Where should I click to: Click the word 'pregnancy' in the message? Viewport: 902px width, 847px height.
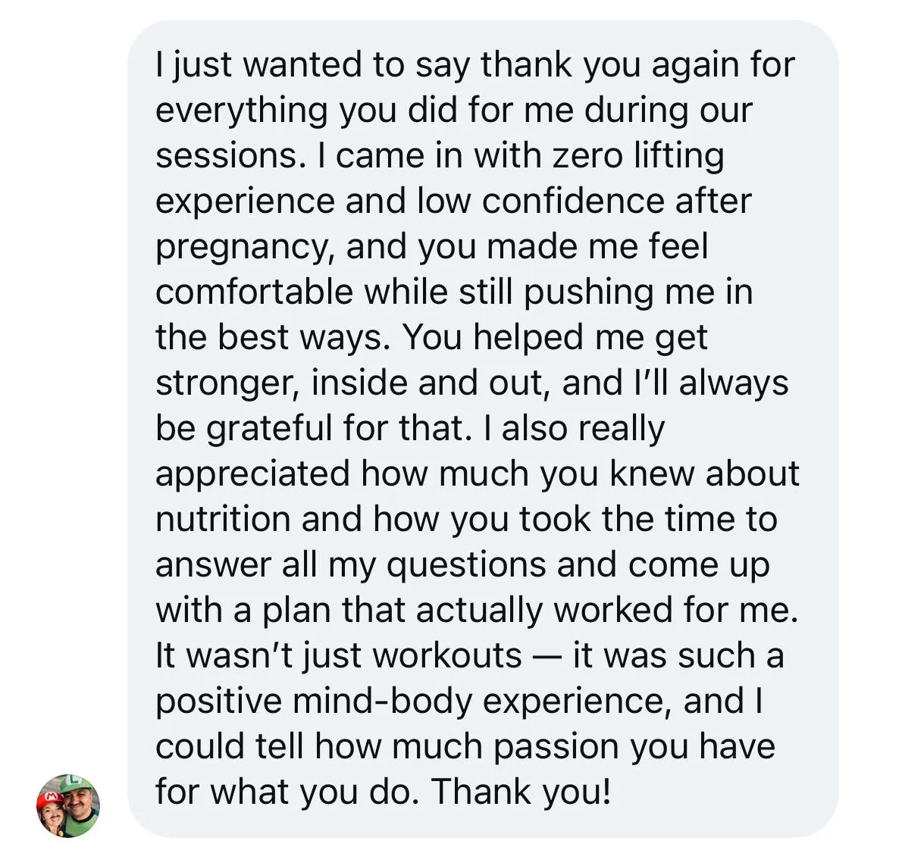coord(240,247)
